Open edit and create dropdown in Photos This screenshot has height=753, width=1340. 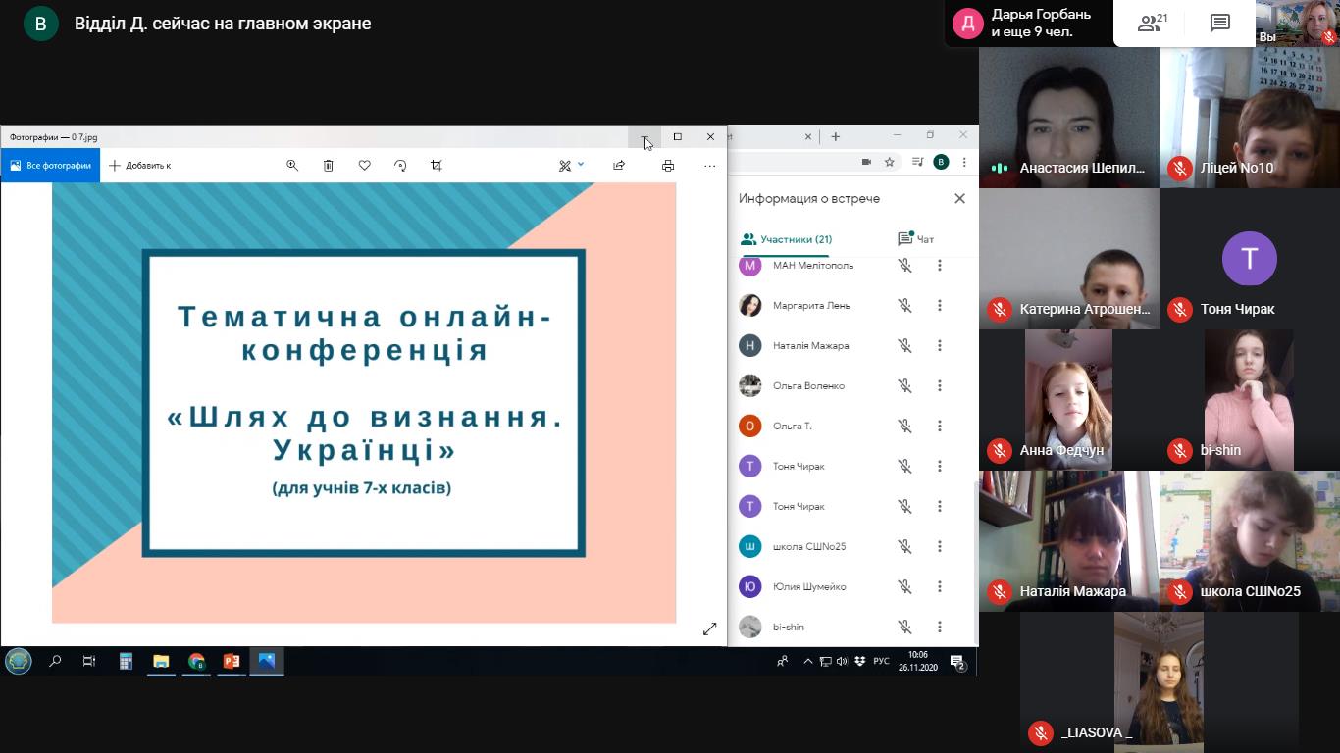(x=571, y=166)
